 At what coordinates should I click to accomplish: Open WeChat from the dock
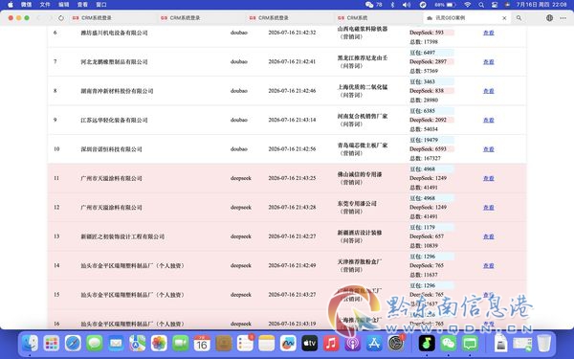[449, 344]
